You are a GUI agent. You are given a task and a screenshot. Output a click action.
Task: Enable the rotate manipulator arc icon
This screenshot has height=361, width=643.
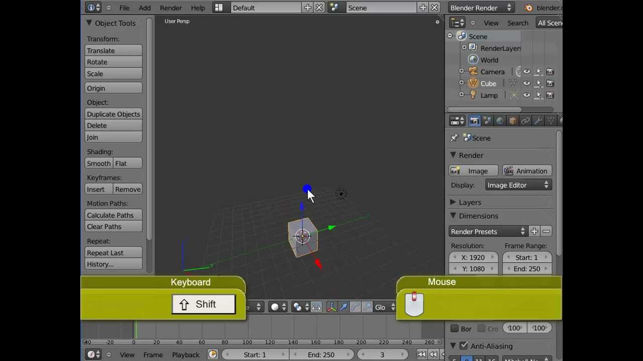pyautogui.click(x=356, y=307)
